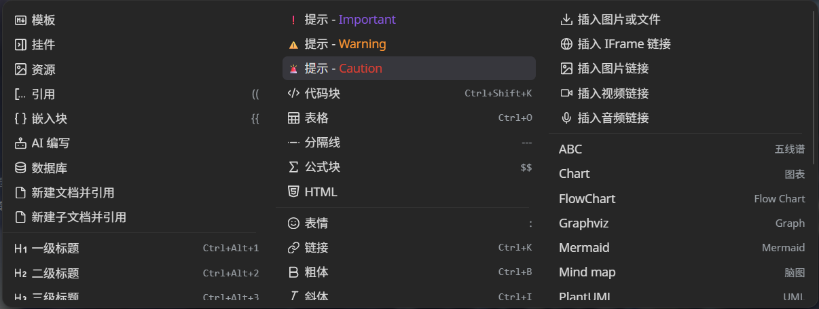Open the emoji (表情) smiley icon
819x309 pixels.
(293, 223)
